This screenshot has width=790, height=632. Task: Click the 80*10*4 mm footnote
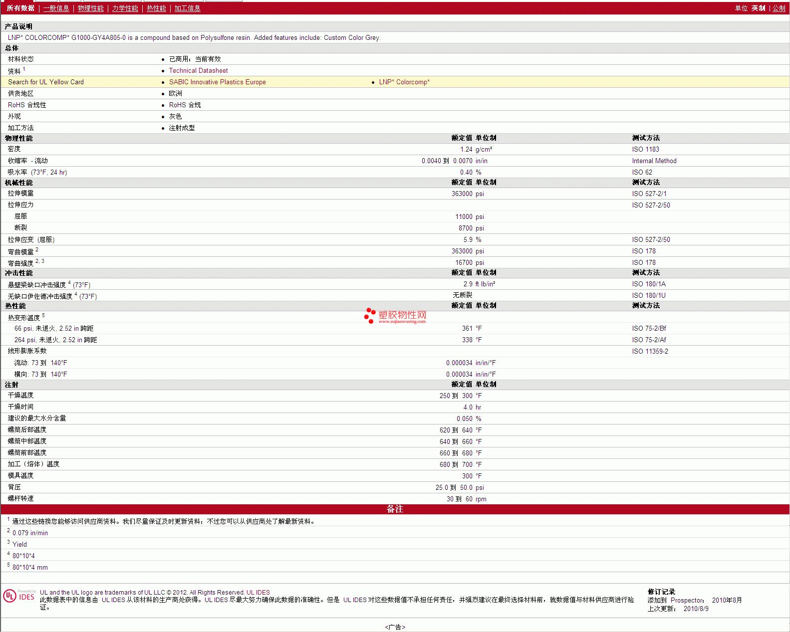(x=30, y=568)
